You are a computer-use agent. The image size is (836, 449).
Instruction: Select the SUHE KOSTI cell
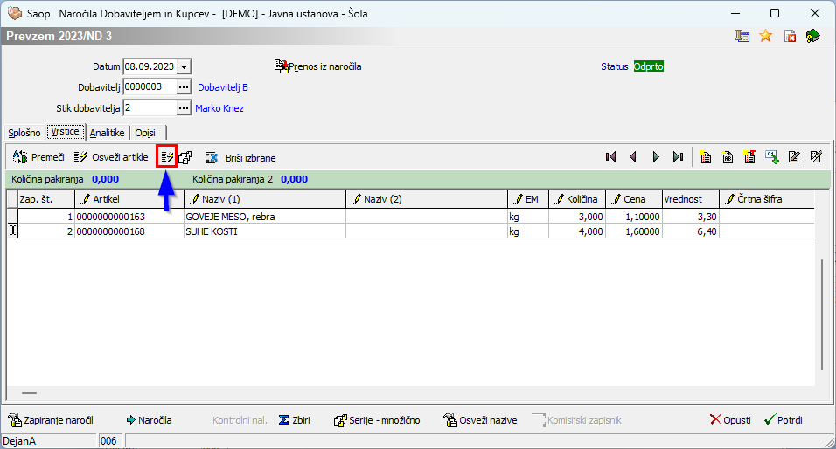(265, 231)
